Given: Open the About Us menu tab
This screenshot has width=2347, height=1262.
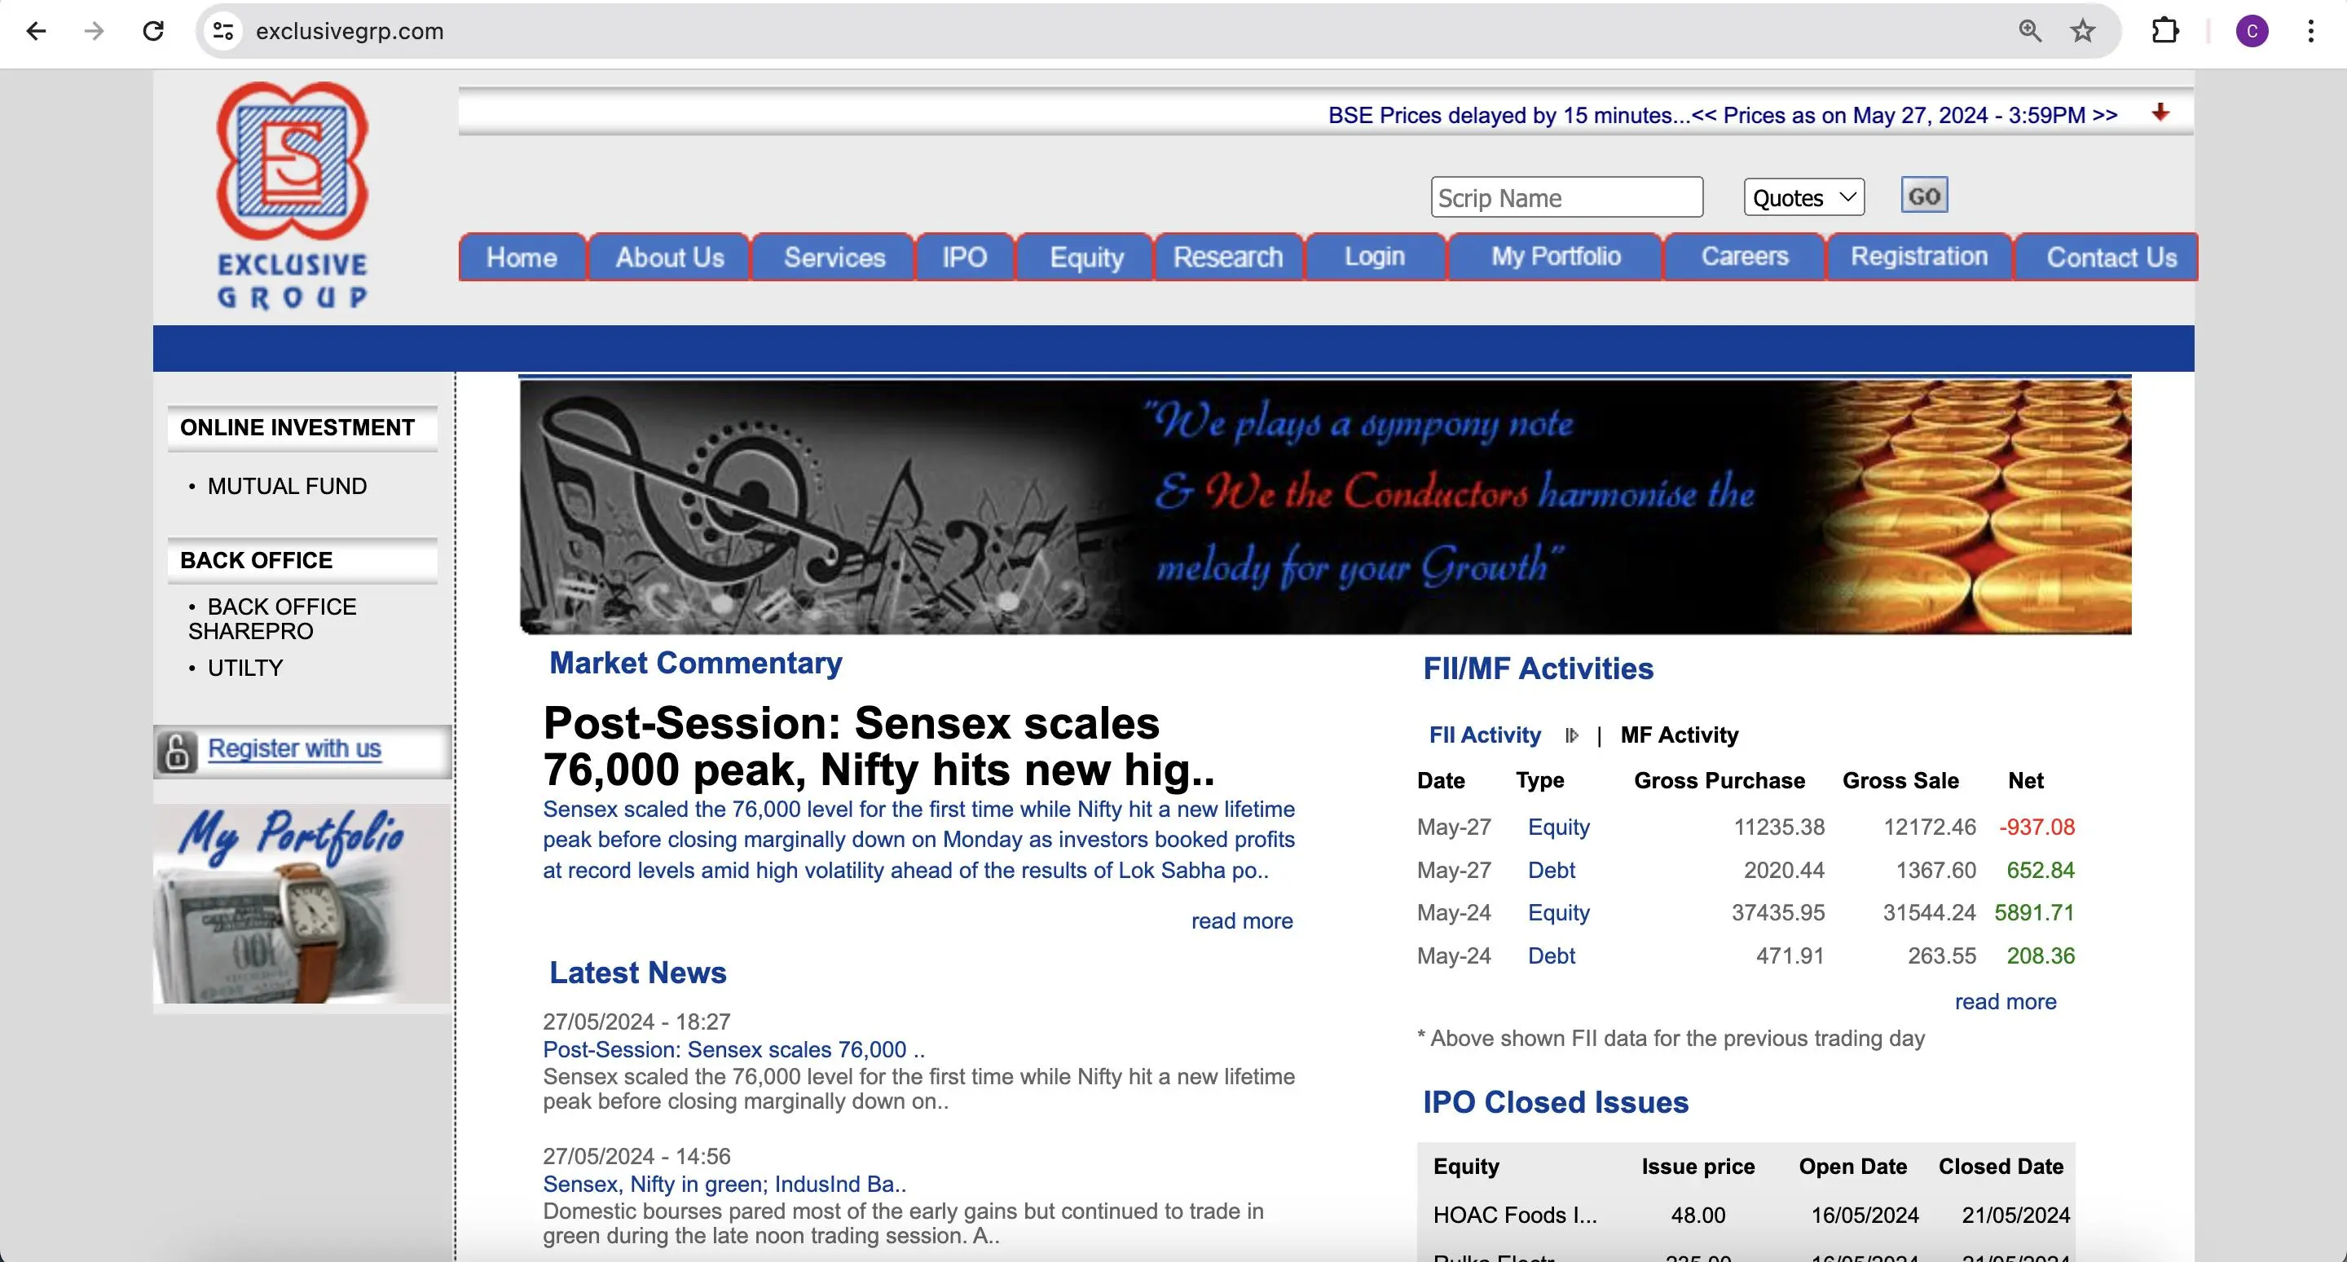Looking at the screenshot, I should [x=670, y=257].
